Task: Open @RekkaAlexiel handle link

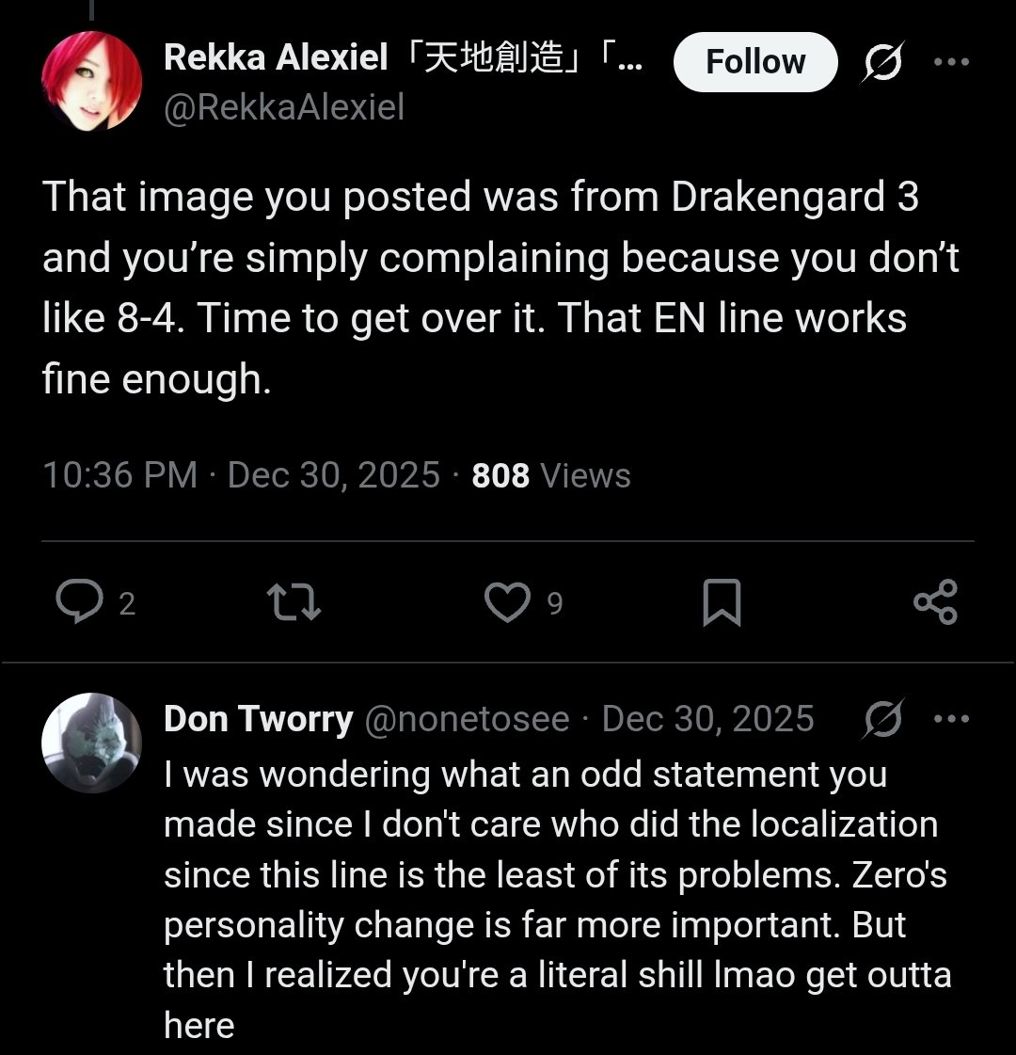Action: pyautogui.click(x=284, y=107)
